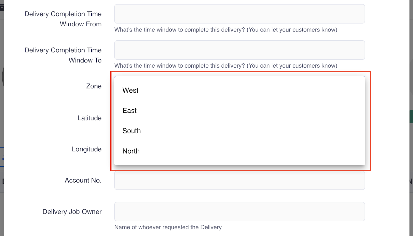The height and width of the screenshot is (236, 413).
Task: Click the Delivery Completion Time Window From label
Action: click(x=63, y=19)
